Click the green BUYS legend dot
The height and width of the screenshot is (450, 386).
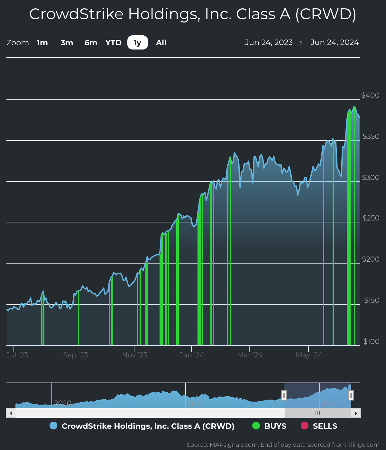(256, 426)
